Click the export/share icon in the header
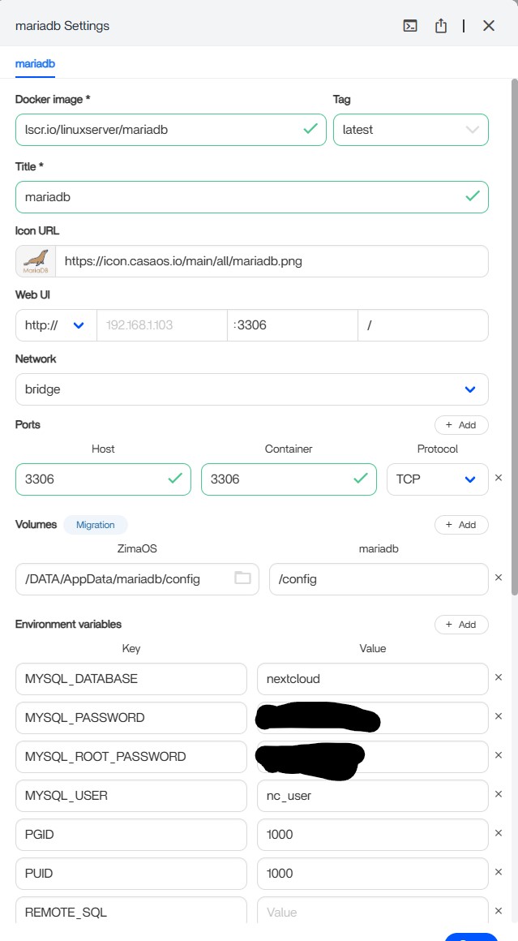This screenshot has height=941, width=518. pos(441,26)
